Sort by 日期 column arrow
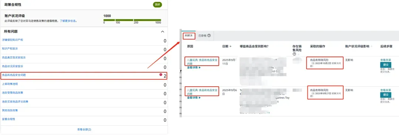399x135 pixels. [231, 46]
